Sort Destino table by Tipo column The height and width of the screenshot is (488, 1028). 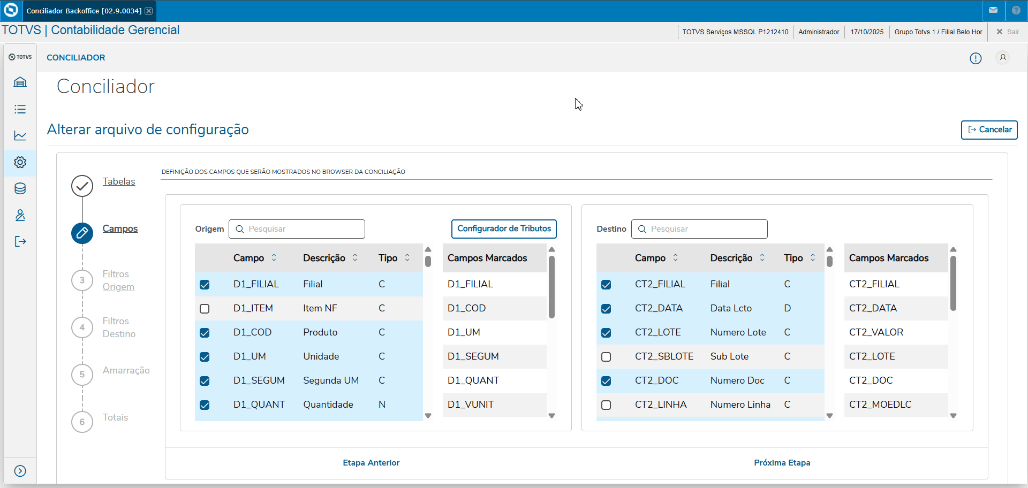(x=813, y=258)
